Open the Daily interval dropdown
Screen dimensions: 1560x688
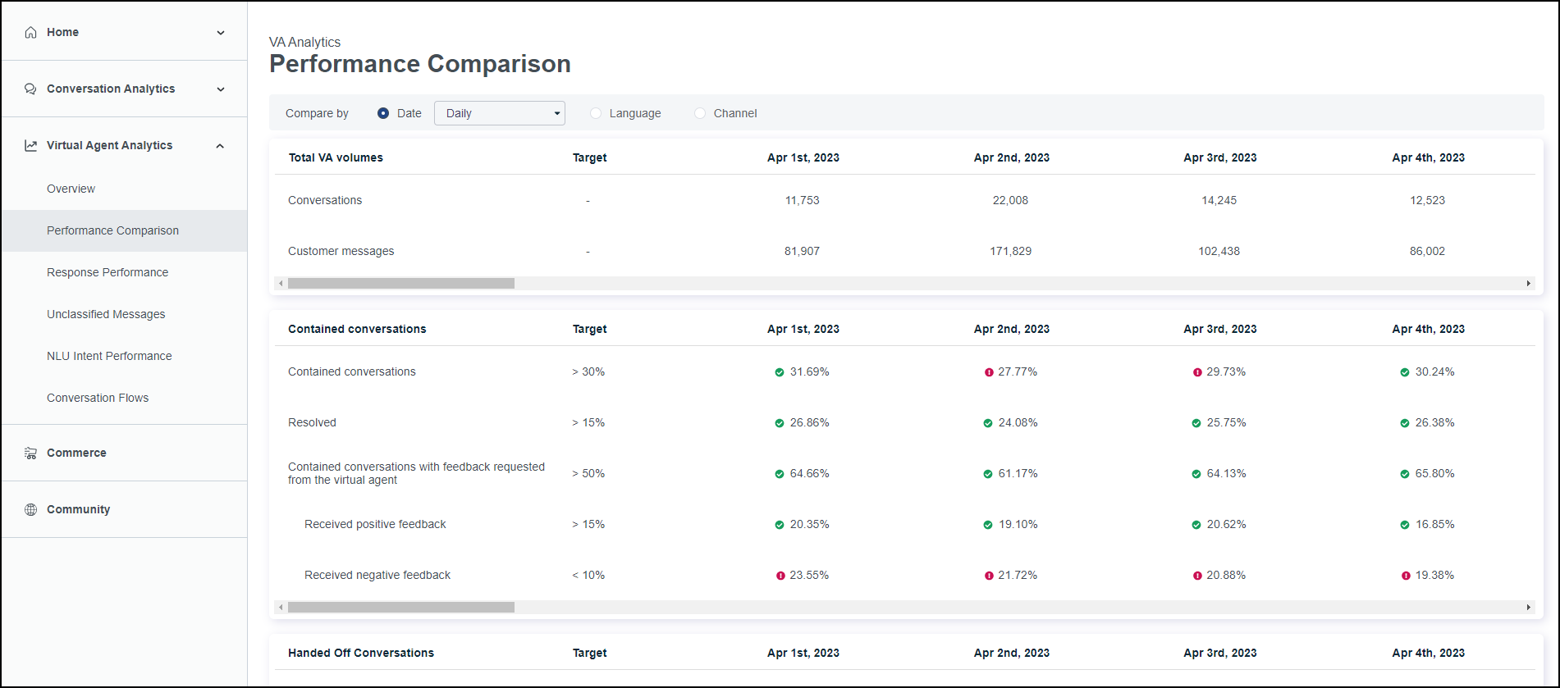(499, 114)
